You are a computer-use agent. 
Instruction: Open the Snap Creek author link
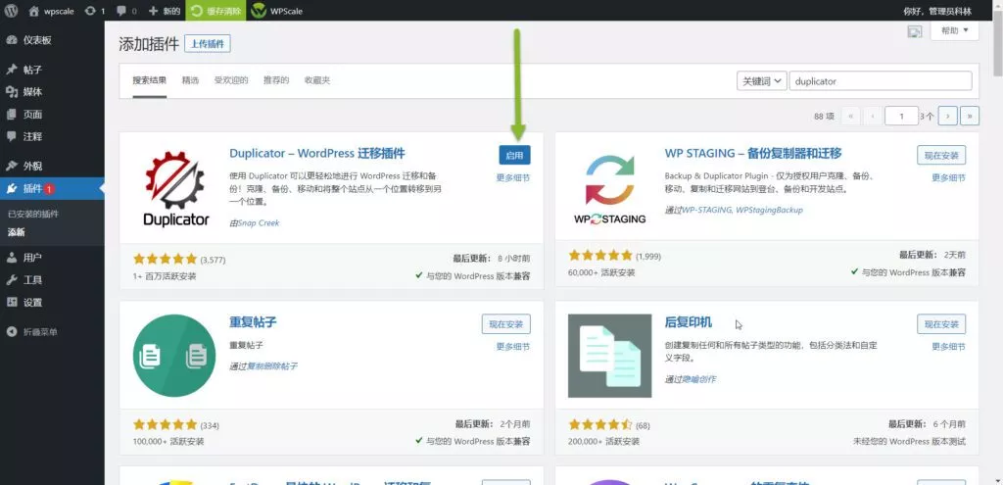point(259,222)
